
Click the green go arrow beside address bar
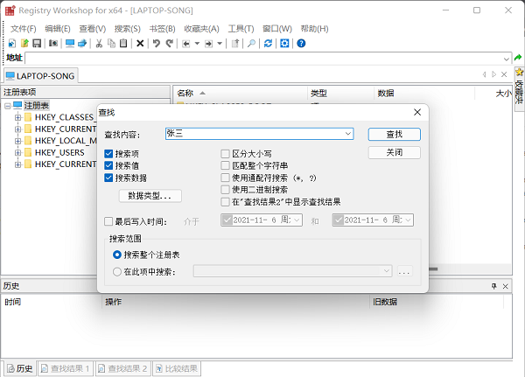pyautogui.click(x=518, y=58)
